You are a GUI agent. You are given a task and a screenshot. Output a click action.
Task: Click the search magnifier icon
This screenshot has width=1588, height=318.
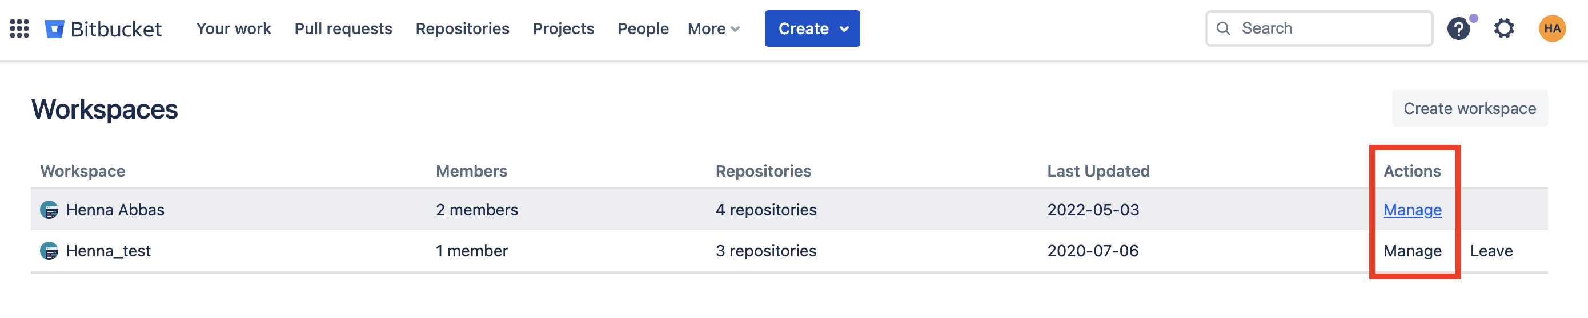[1224, 28]
